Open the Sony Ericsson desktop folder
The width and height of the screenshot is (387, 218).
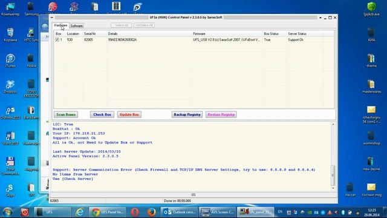31,88
